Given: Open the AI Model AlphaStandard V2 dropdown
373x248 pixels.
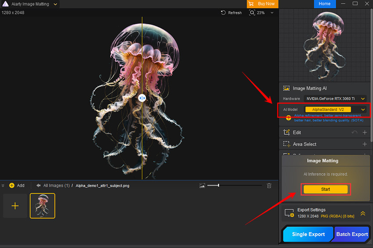Looking at the screenshot, I should click(x=336, y=109).
